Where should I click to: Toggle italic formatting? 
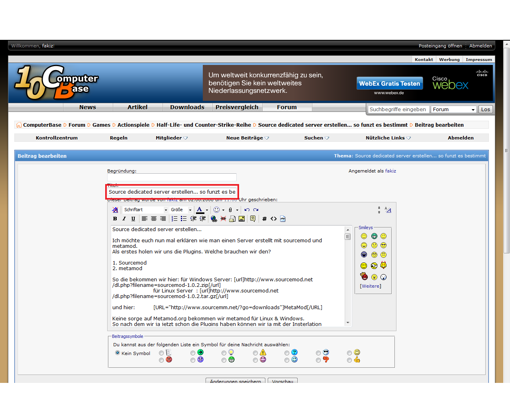pyautogui.click(x=124, y=219)
